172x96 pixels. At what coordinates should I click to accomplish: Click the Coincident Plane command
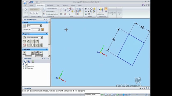(50, 9)
